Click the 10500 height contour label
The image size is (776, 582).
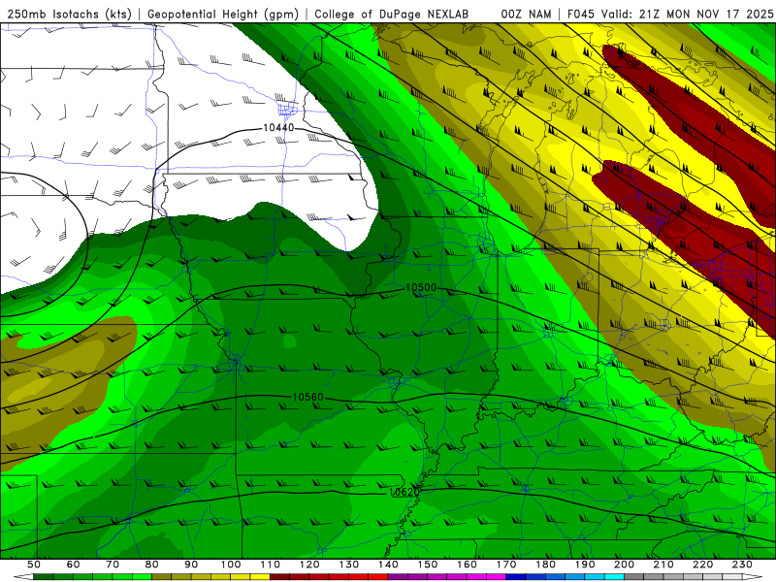click(421, 287)
